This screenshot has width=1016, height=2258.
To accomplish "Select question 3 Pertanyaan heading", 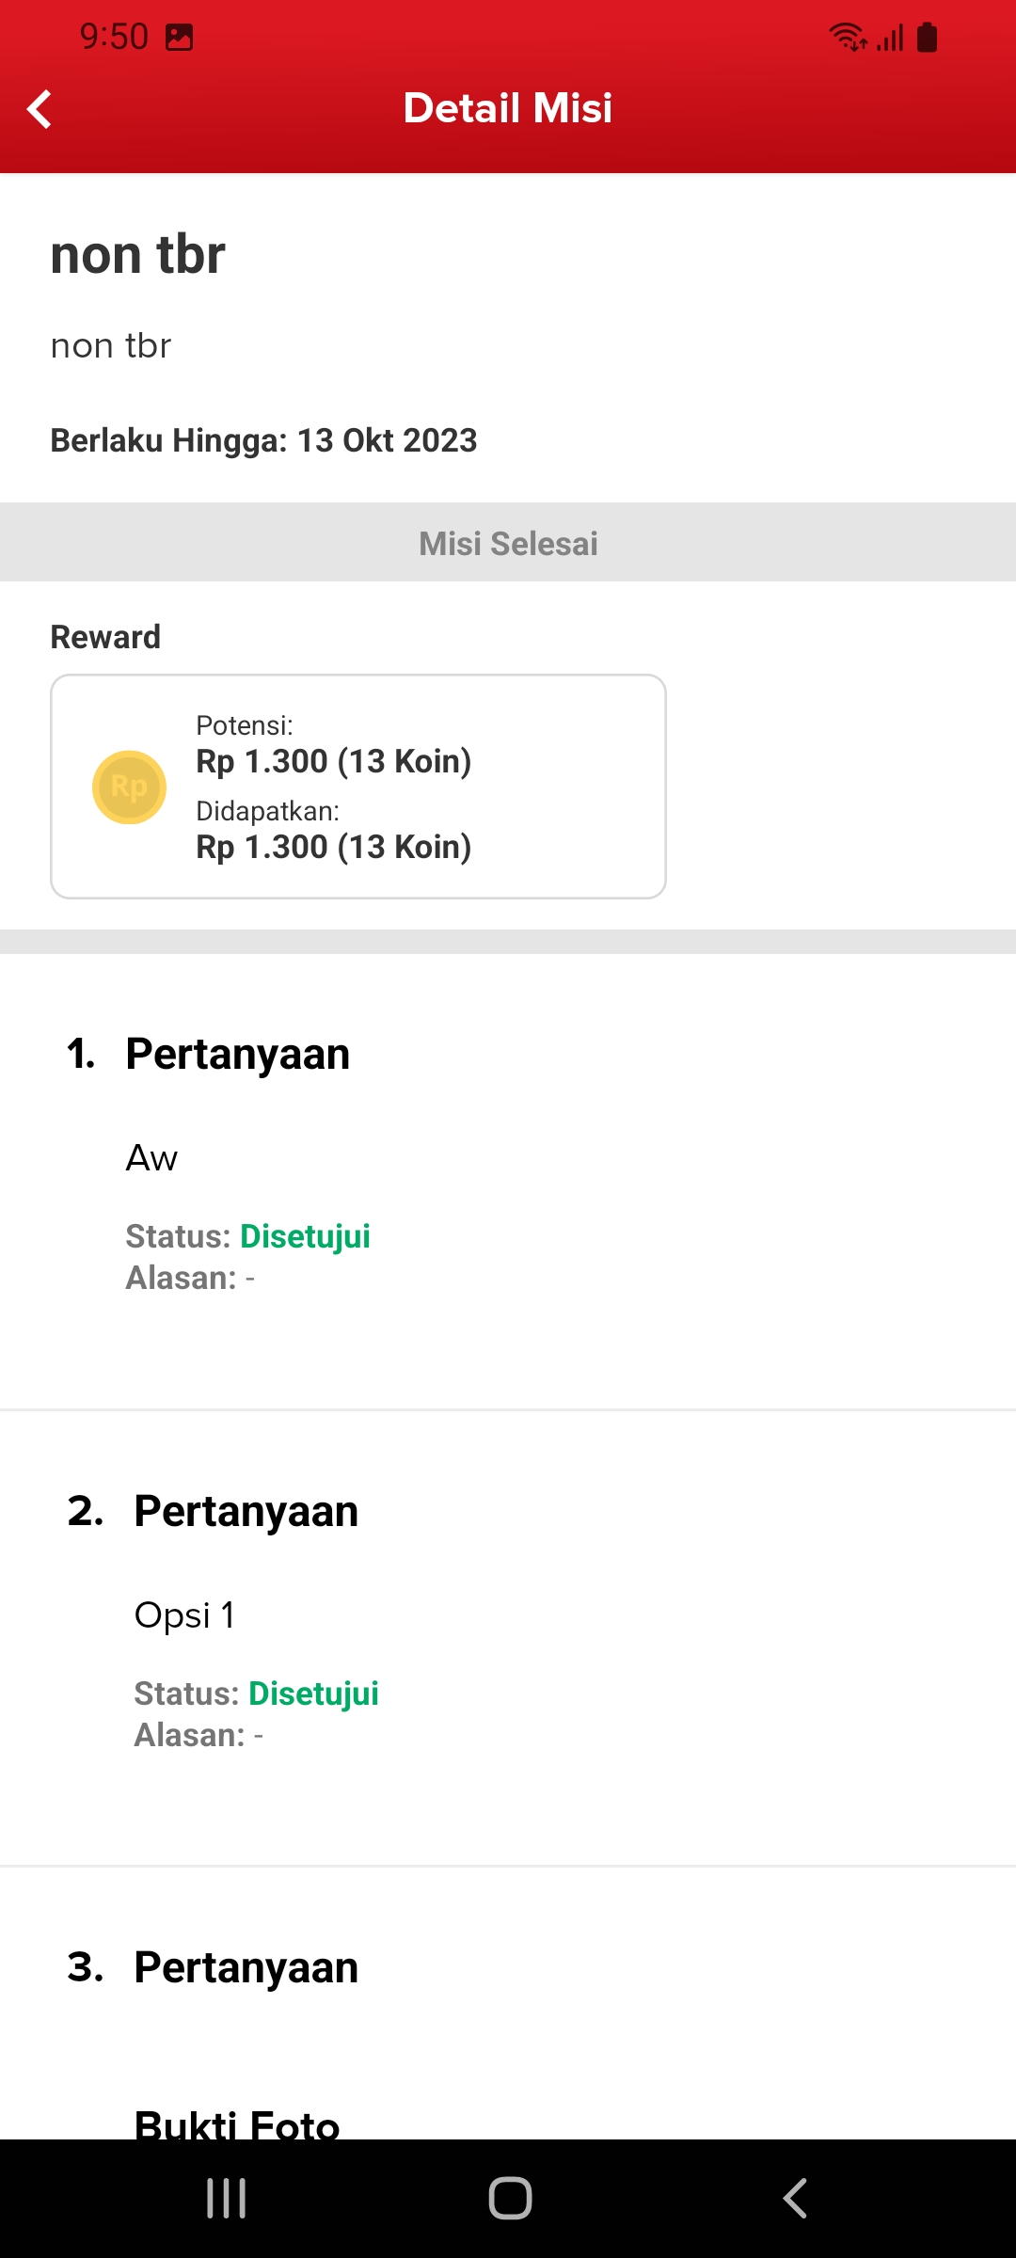I will (246, 1967).
